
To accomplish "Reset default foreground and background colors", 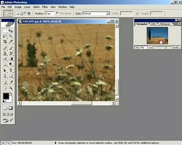I will pyautogui.click(x=4, y=101).
